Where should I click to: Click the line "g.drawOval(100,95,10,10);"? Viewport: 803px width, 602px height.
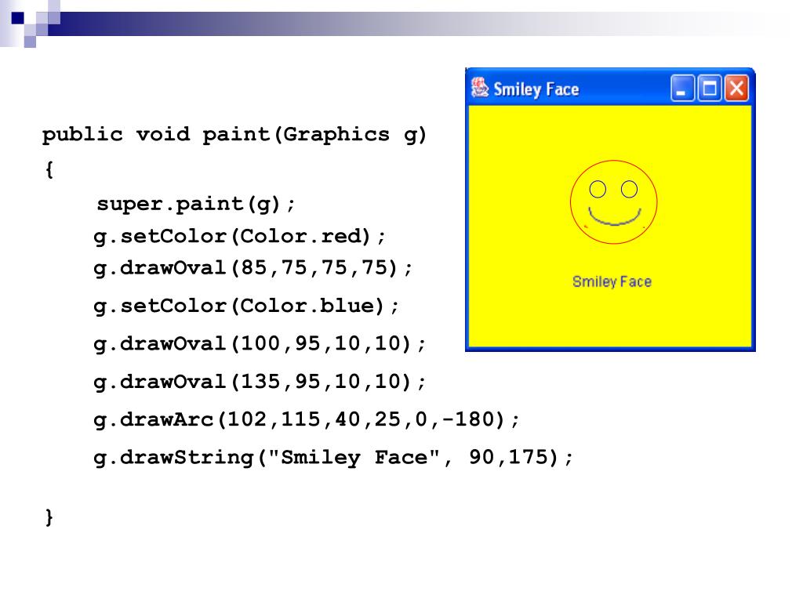(x=260, y=343)
